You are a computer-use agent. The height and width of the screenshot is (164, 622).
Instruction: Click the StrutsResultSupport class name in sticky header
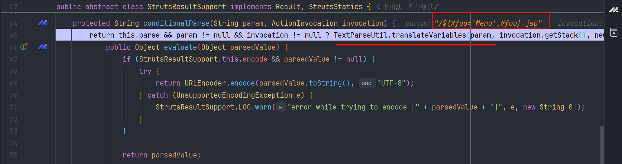click(186, 7)
